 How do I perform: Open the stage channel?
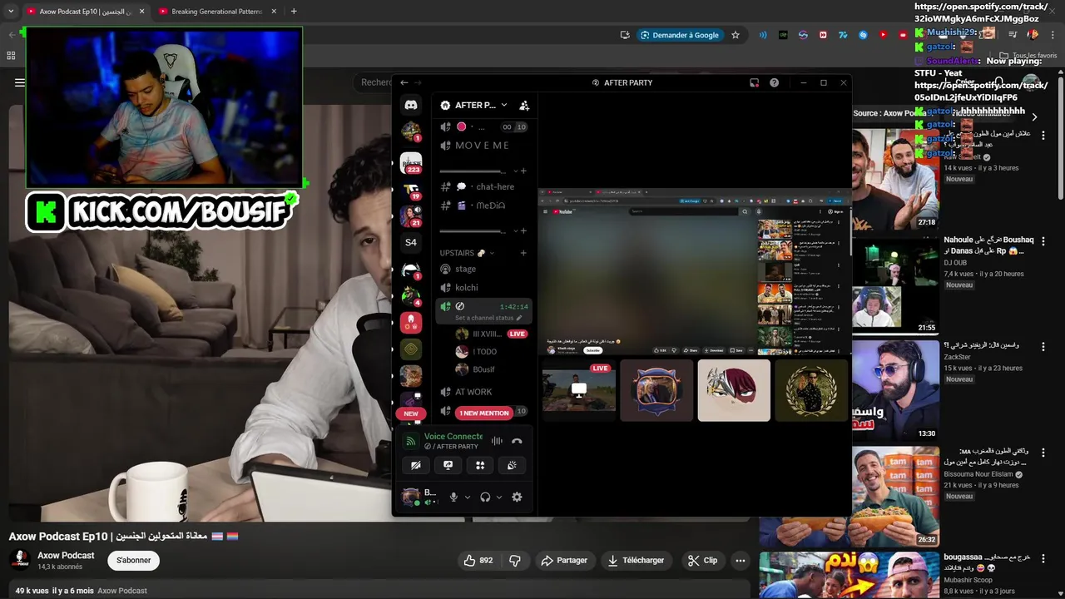(x=483, y=269)
